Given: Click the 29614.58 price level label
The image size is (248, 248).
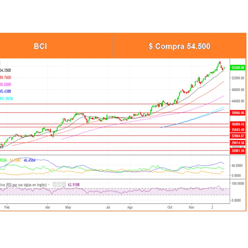Looking at the screenshot, I should 238,143.
